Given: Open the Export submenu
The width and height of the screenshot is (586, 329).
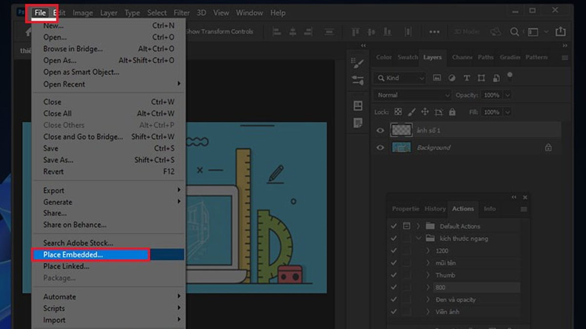Looking at the screenshot, I should coord(54,191).
